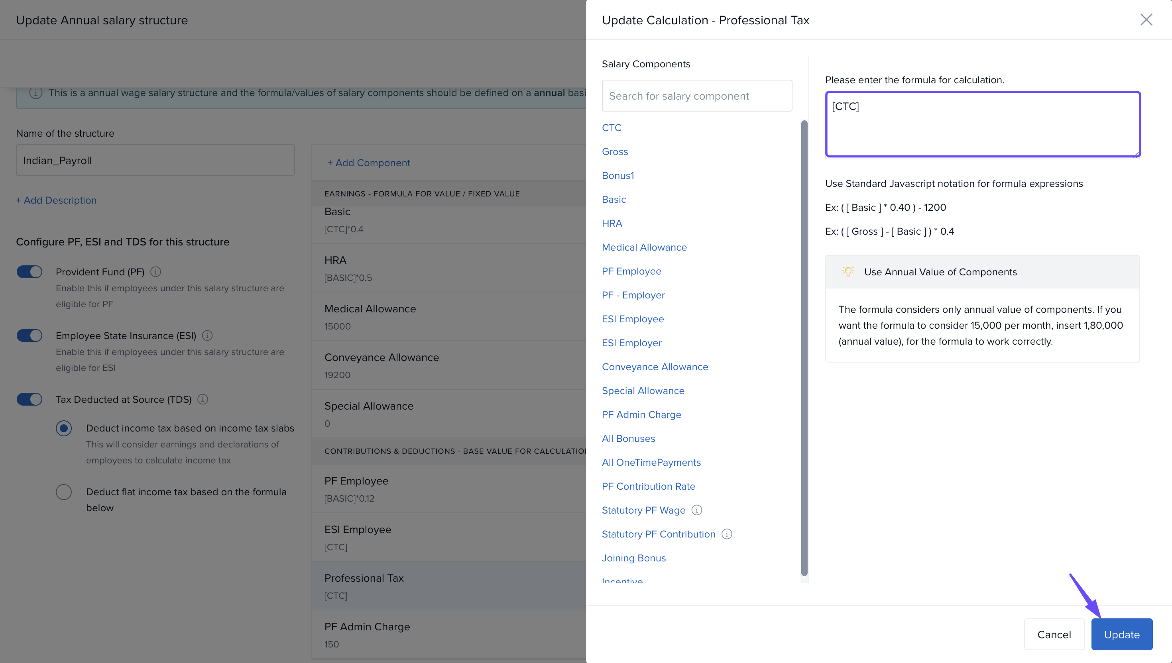
Task: Toggle the Provident Fund (PF) switch
Action: coord(29,272)
